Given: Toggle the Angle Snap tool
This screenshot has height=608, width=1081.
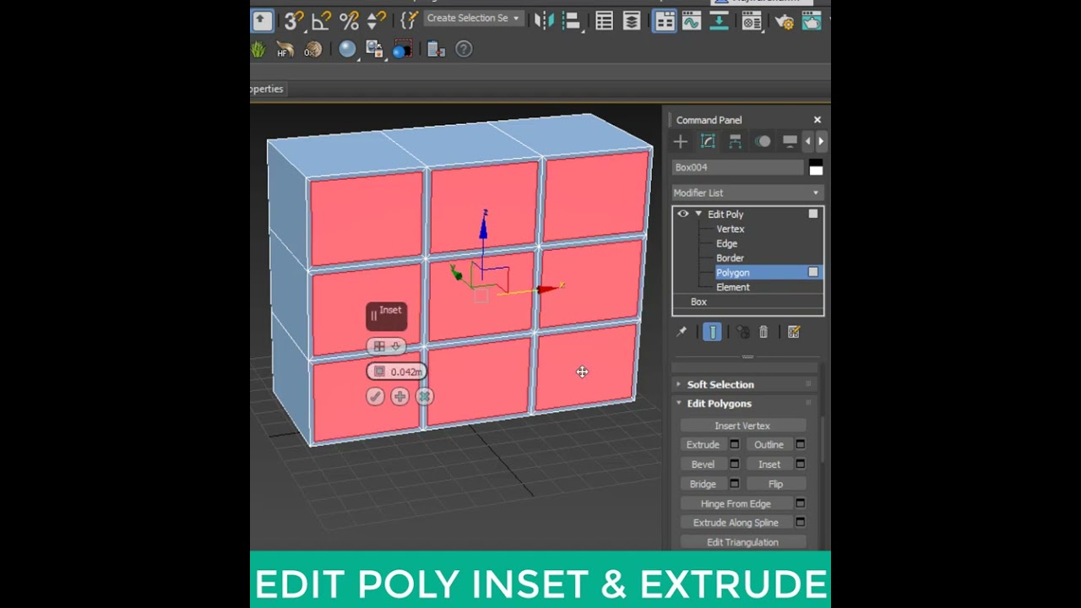Looking at the screenshot, I should (x=322, y=21).
